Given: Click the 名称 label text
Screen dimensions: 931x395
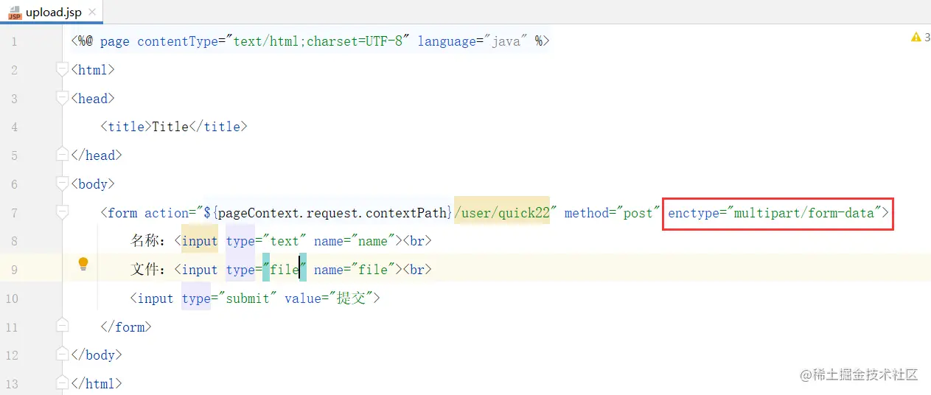Looking at the screenshot, I should tap(144, 241).
